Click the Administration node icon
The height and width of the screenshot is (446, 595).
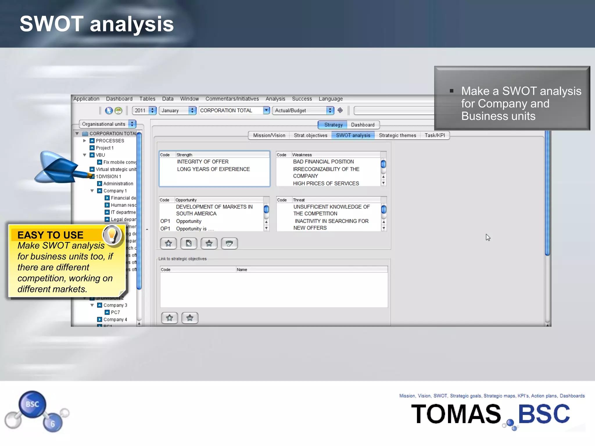pyautogui.click(x=100, y=184)
